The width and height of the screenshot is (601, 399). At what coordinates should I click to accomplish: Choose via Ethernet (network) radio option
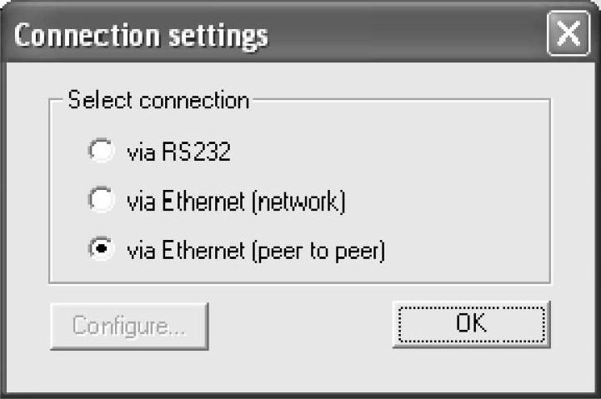(x=100, y=202)
